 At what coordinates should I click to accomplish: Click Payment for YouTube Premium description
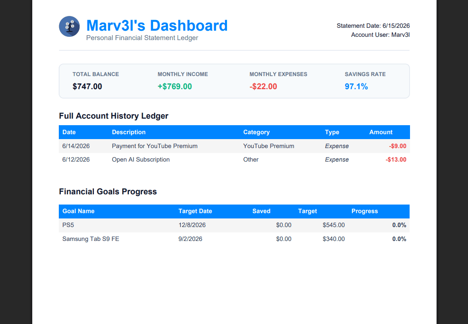coord(155,146)
